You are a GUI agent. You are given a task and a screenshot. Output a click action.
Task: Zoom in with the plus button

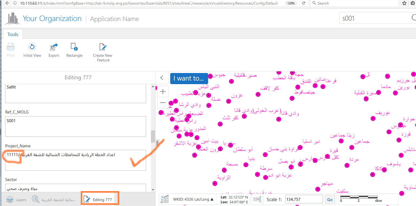(x=163, y=92)
